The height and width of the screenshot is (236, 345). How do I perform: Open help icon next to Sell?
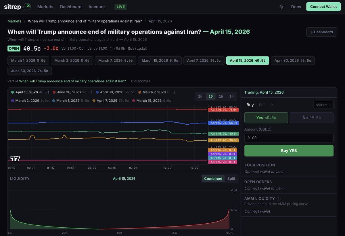[x=272, y=105]
